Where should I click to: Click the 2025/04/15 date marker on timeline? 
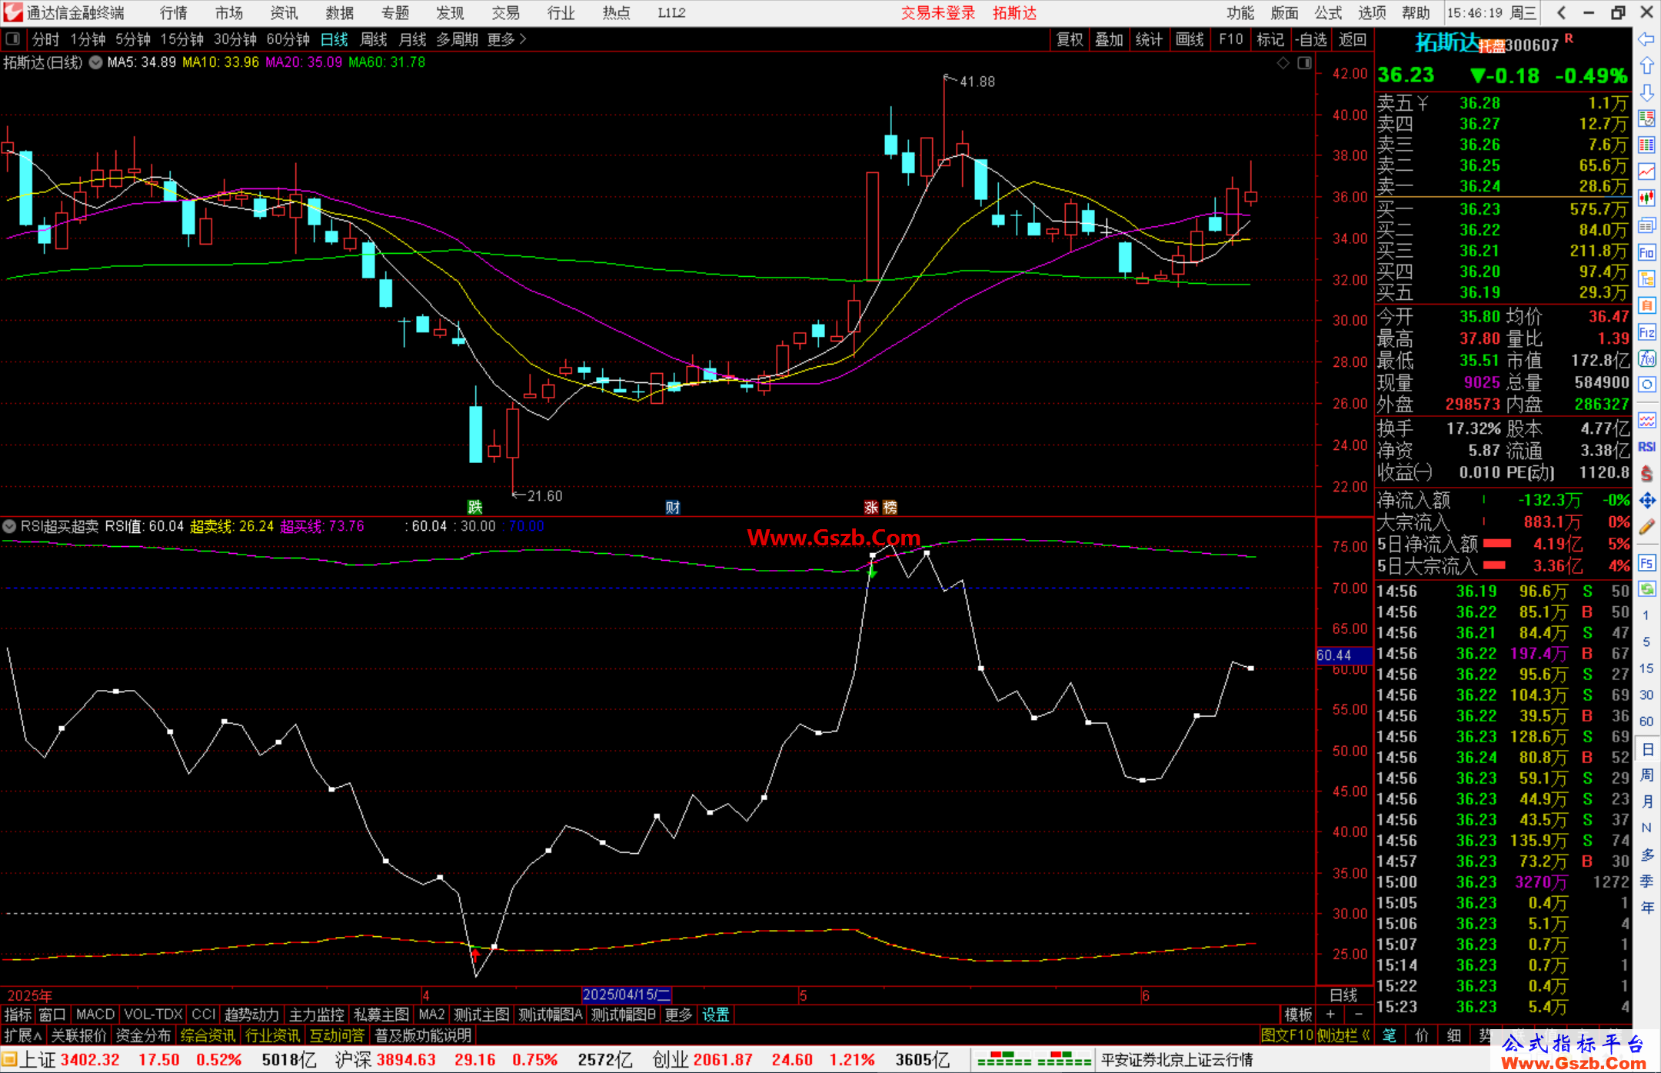(627, 995)
